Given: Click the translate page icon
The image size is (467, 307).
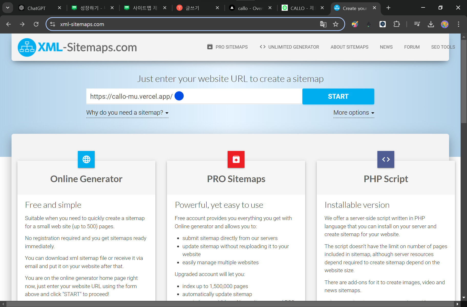Looking at the screenshot, I should (323, 24).
